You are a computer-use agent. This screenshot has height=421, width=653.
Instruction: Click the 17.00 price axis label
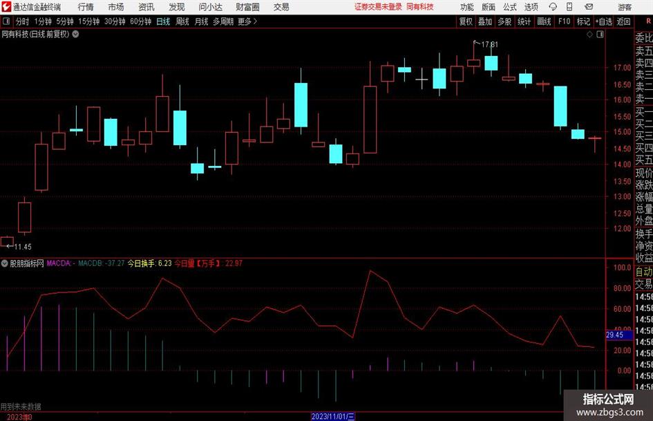pos(622,68)
